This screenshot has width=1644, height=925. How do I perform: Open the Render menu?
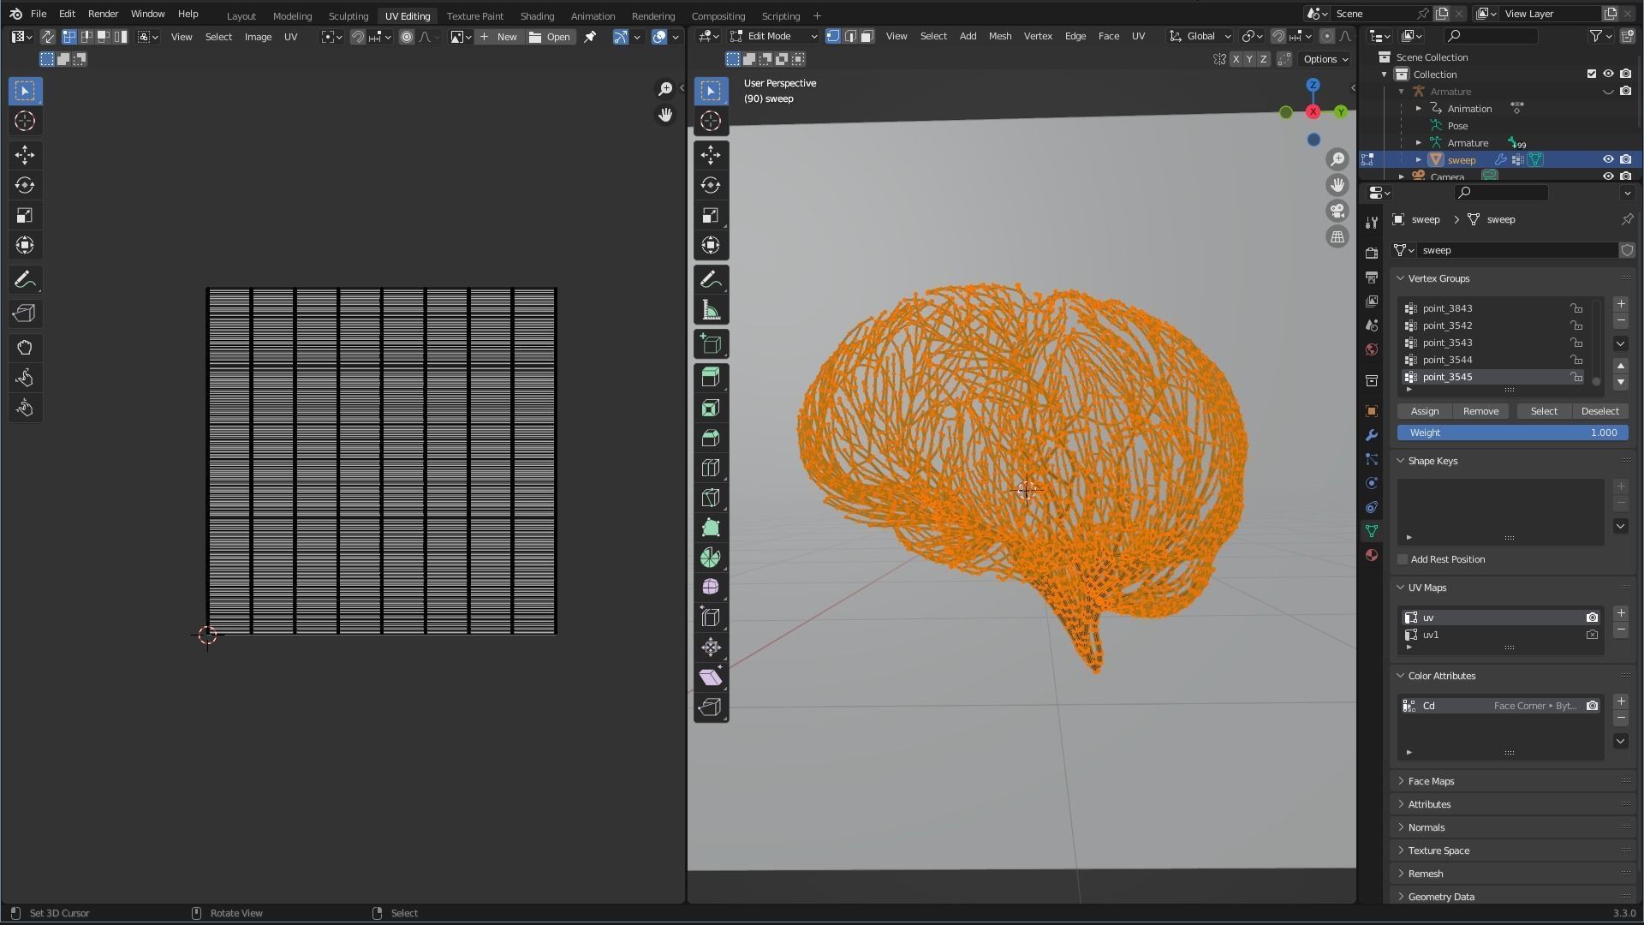point(103,14)
